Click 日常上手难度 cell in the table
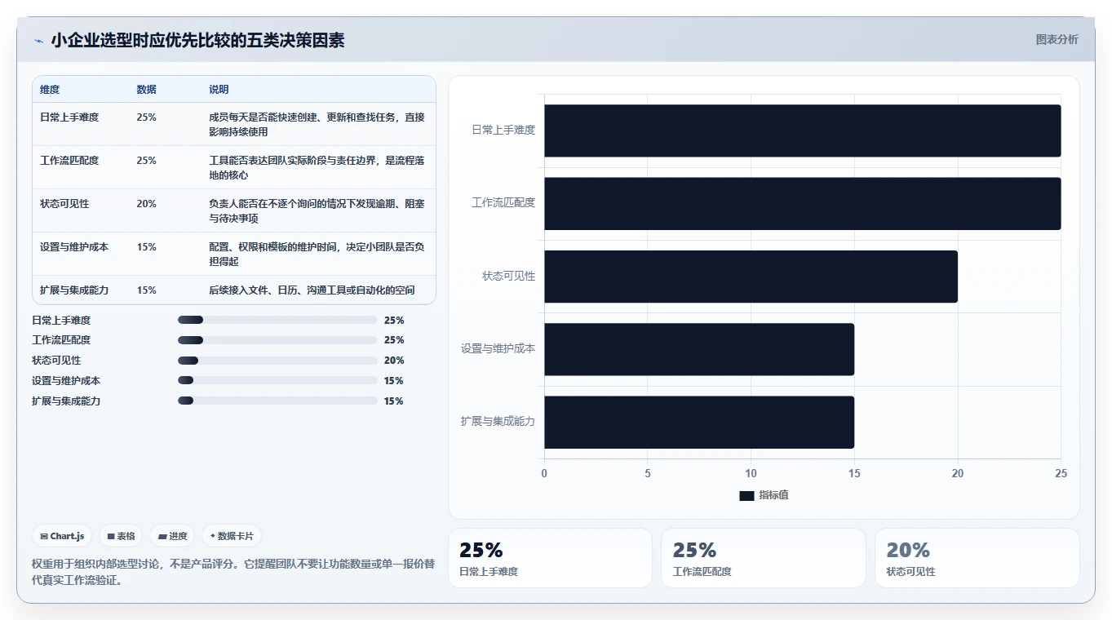The height and width of the screenshot is (620, 1112). tap(69, 117)
